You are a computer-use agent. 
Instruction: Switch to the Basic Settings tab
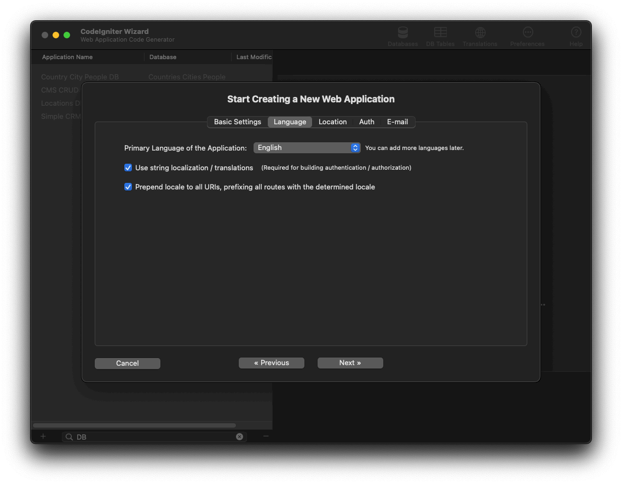(237, 122)
